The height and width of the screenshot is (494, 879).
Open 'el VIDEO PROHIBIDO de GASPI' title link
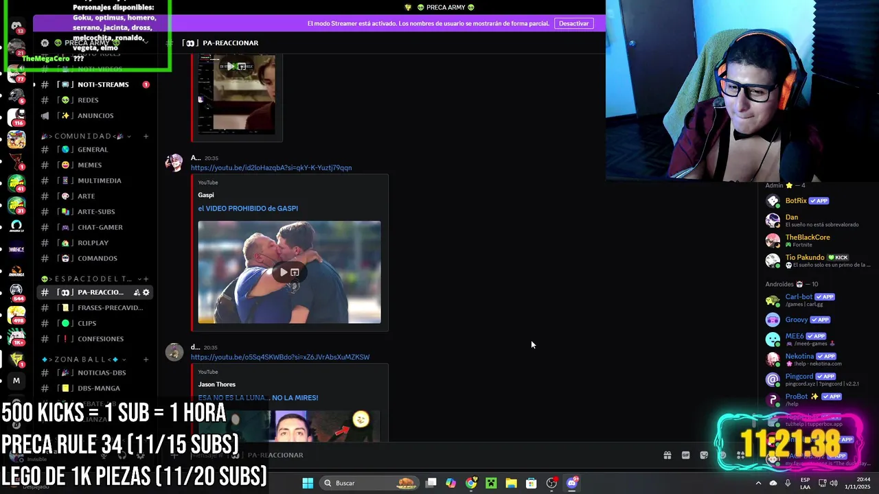pos(248,209)
